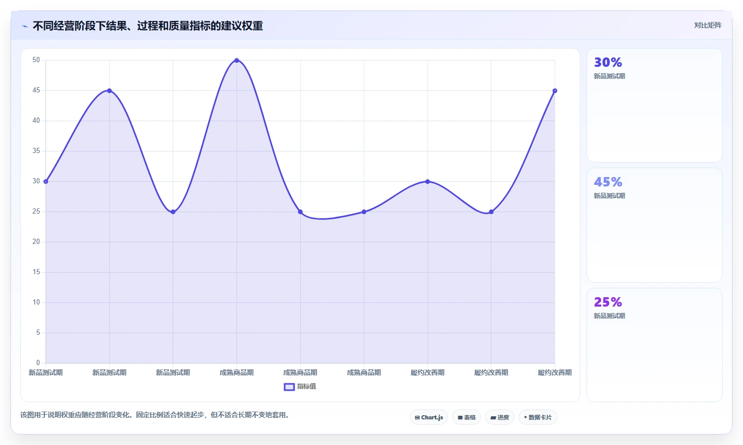Click the y-axis label 0

(x=38, y=363)
